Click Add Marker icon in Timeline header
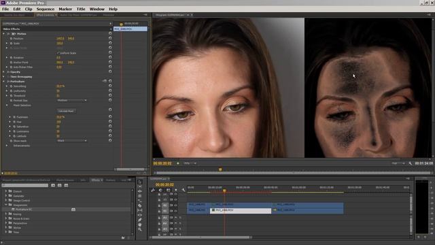Screen dimensions: 435x245 tap(175, 190)
